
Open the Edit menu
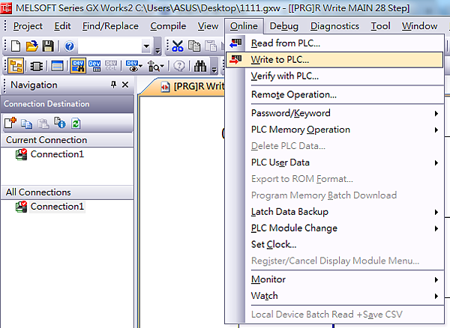(62, 26)
